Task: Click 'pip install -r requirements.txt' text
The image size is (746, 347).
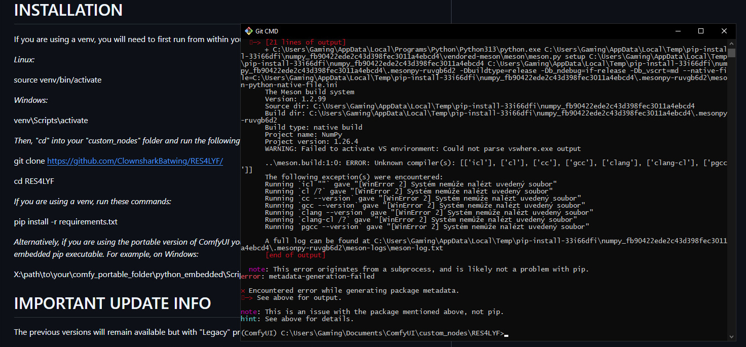Action: (x=66, y=222)
